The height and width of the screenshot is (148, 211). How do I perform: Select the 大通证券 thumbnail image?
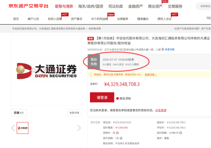(23, 128)
